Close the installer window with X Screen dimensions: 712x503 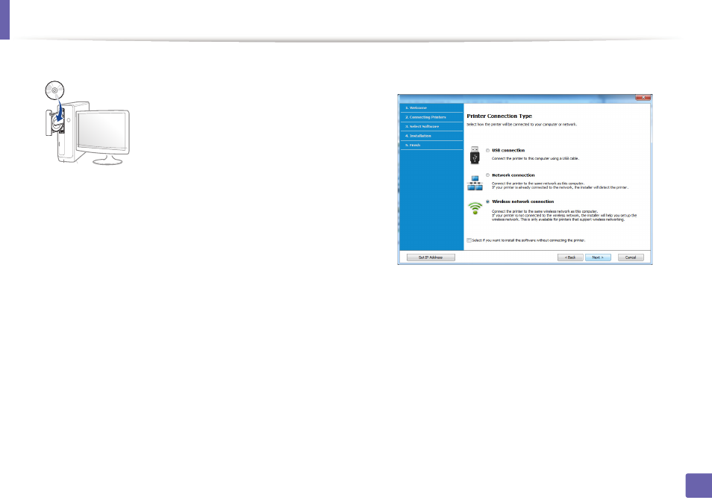pos(643,98)
